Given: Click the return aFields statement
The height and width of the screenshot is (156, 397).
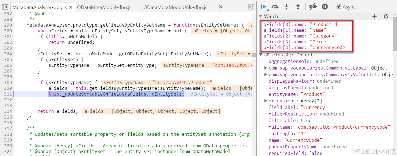Looking at the screenshot, I should pyautogui.click(x=58, y=111).
